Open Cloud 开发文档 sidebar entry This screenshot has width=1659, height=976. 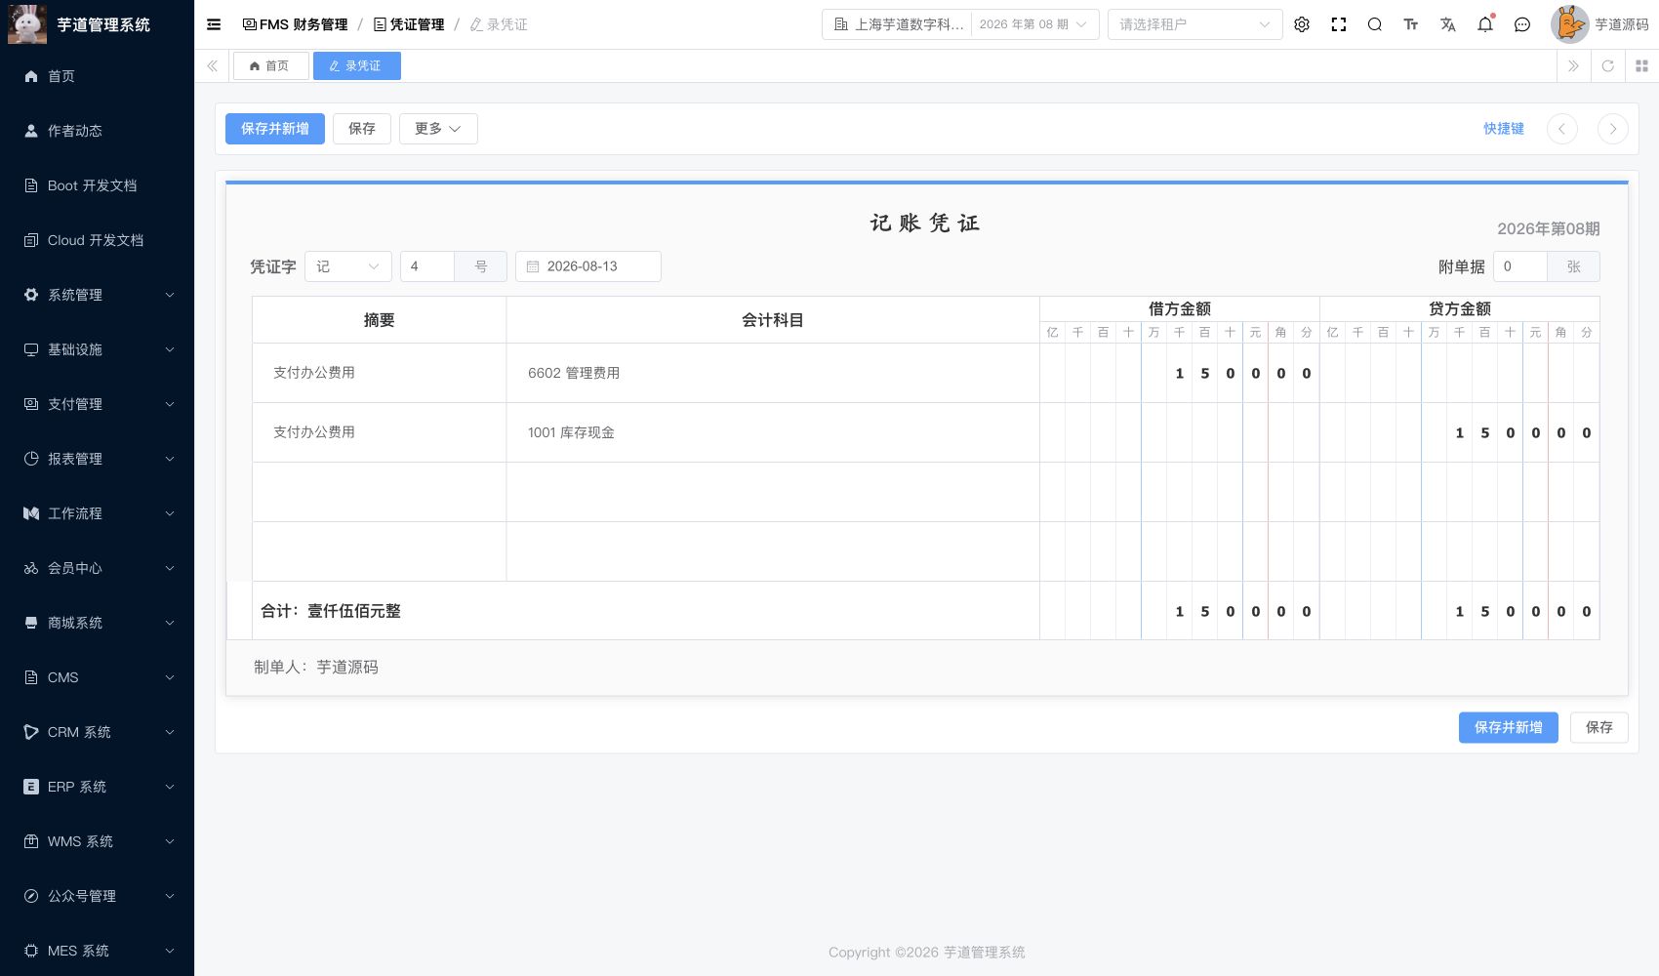click(98, 240)
